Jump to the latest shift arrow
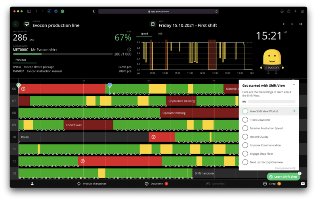 [x=301, y=24]
